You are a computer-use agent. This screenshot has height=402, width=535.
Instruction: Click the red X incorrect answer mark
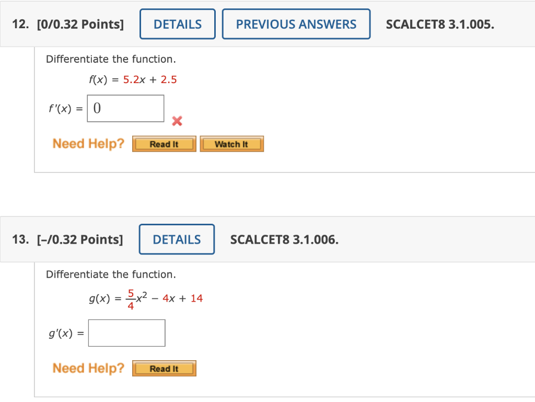point(177,121)
